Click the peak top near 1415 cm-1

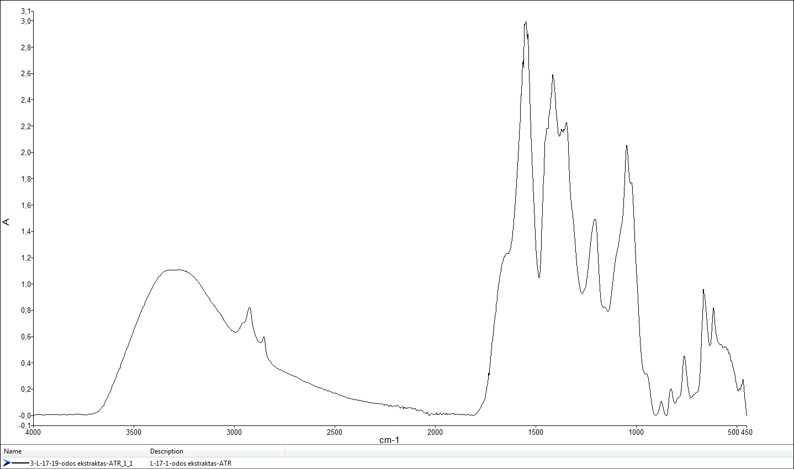point(552,76)
